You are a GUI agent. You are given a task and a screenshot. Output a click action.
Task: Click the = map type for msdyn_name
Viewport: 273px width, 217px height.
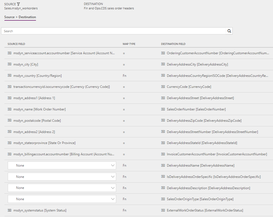pyautogui.click(x=124, y=109)
